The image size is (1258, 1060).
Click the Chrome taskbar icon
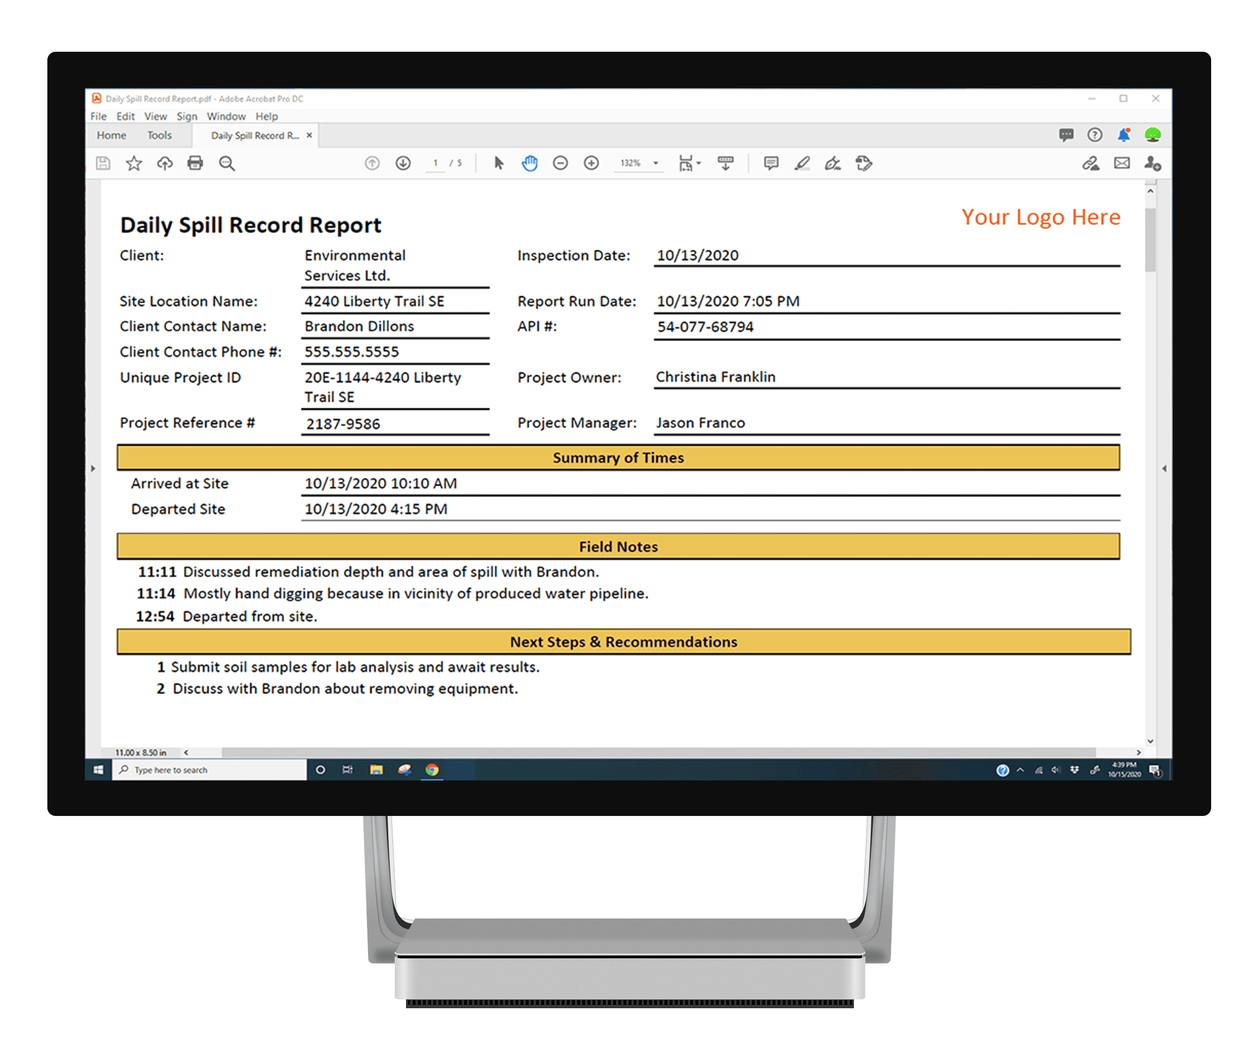coord(432,770)
